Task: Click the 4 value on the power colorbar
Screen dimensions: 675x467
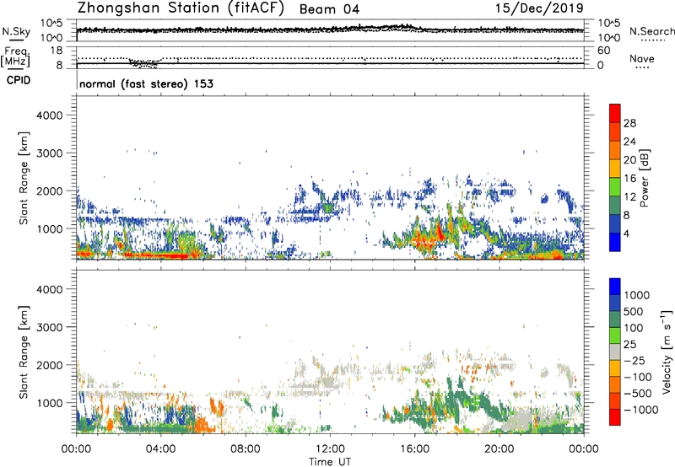Action: [x=626, y=233]
